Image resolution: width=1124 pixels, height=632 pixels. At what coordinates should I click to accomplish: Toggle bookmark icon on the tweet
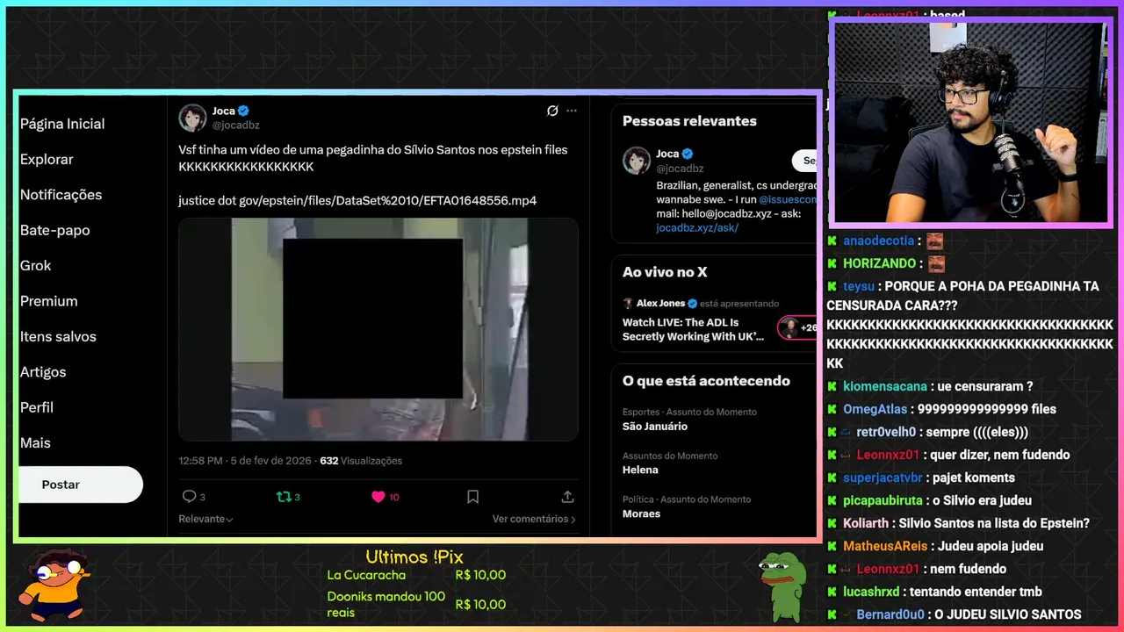[472, 497]
